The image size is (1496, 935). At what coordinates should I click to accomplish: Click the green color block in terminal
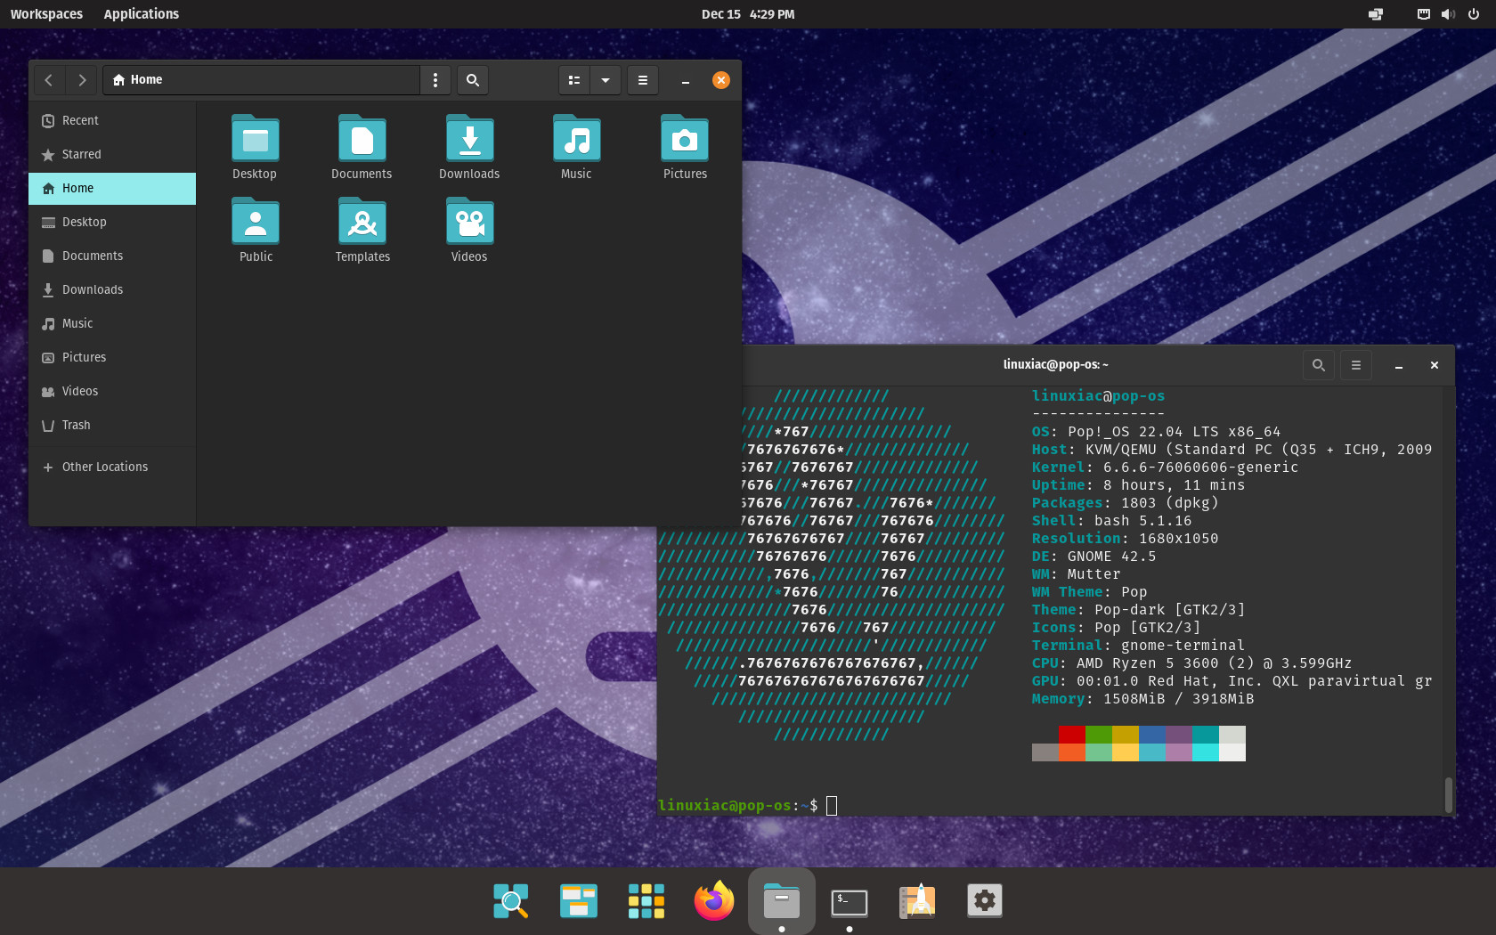click(x=1099, y=735)
